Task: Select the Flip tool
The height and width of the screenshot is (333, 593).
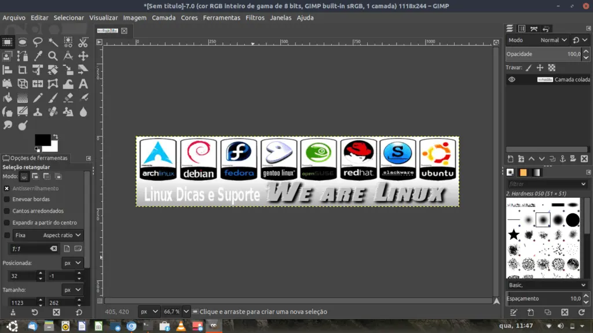Action: click(x=38, y=84)
